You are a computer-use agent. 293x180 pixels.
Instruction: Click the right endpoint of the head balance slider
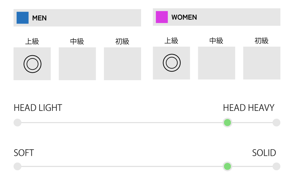coord(276,123)
